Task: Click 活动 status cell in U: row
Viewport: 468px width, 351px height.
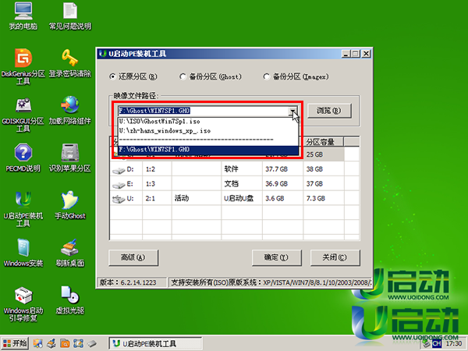Action: click(197, 198)
